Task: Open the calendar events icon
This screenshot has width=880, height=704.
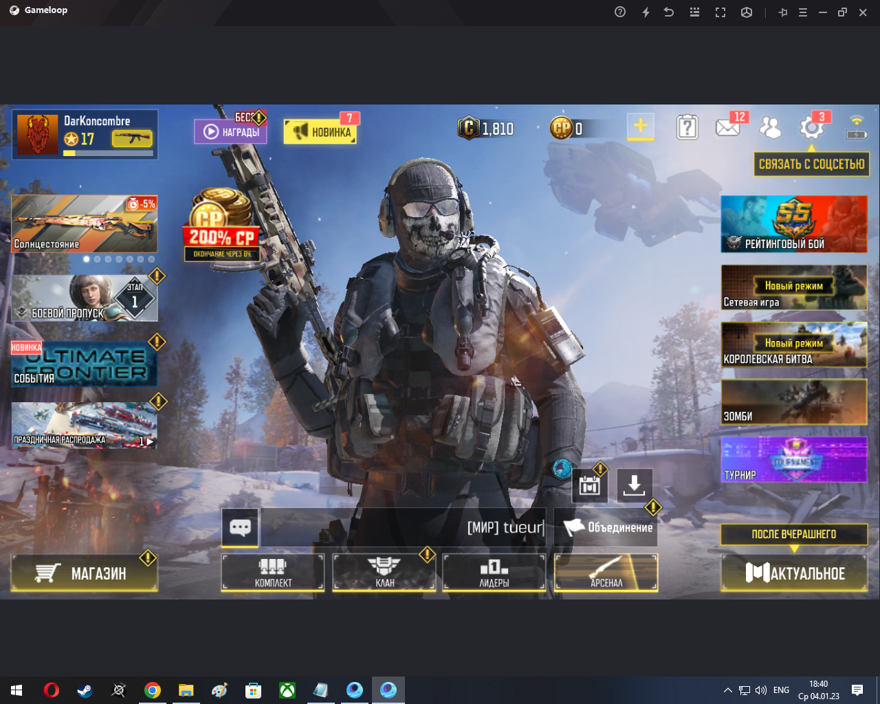Action: [589, 485]
